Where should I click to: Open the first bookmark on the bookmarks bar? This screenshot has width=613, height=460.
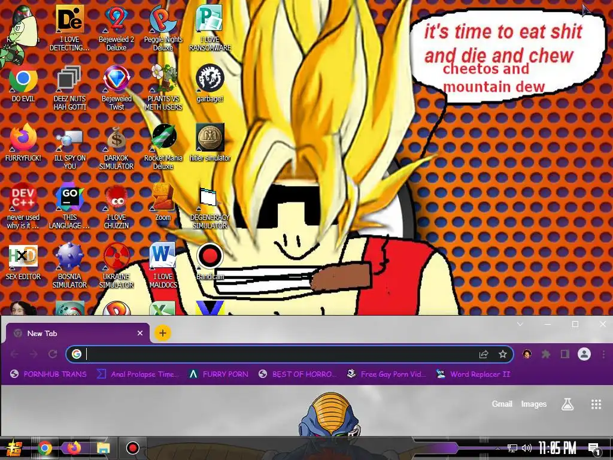point(48,374)
